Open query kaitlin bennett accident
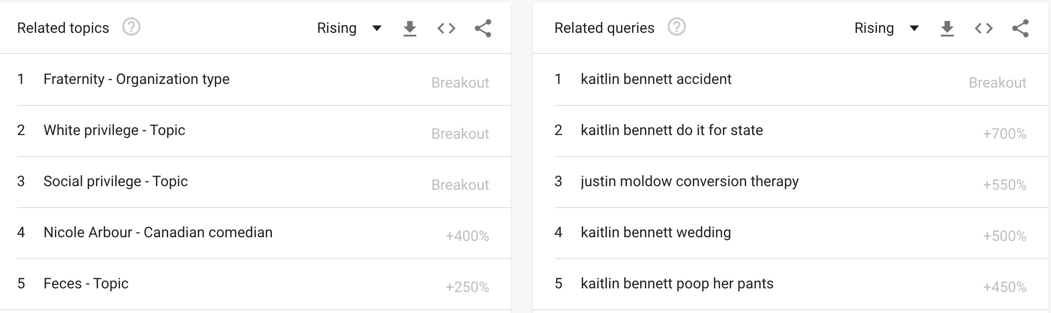Viewport: 1051px width, 313px height. click(x=791, y=80)
